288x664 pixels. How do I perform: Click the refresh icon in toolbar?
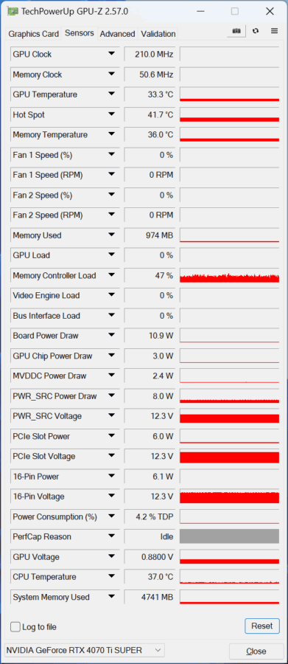[256, 31]
